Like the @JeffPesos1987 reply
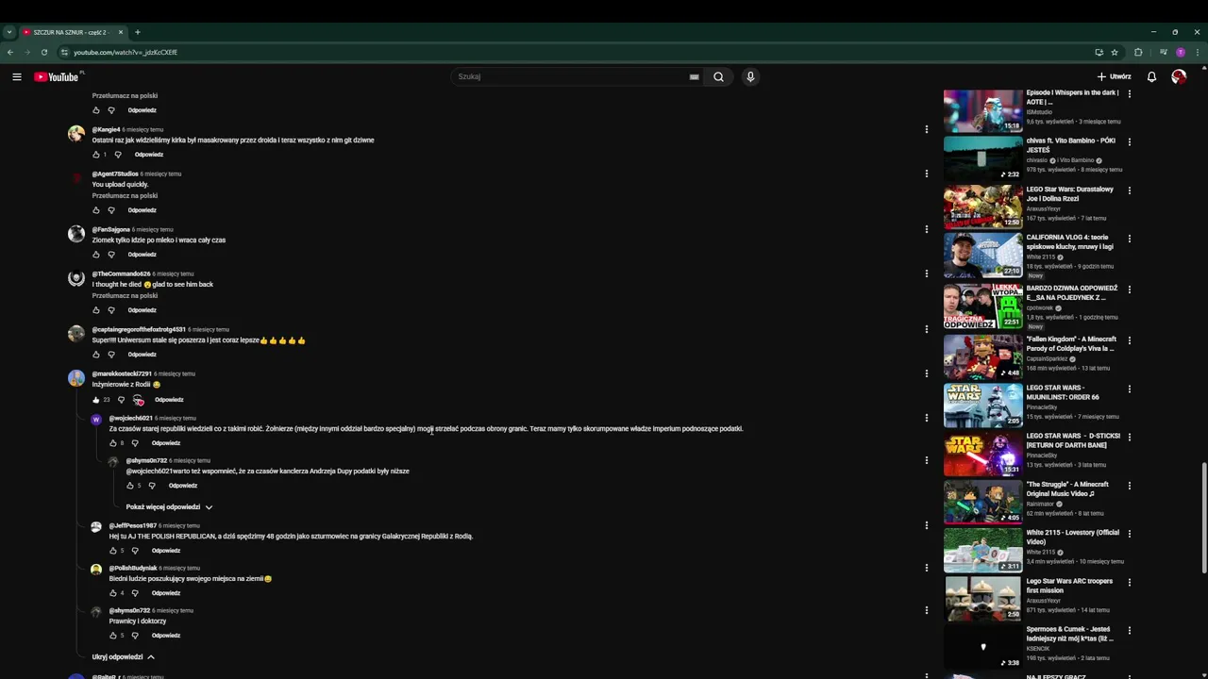This screenshot has height=679, width=1208. tap(112, 551)
